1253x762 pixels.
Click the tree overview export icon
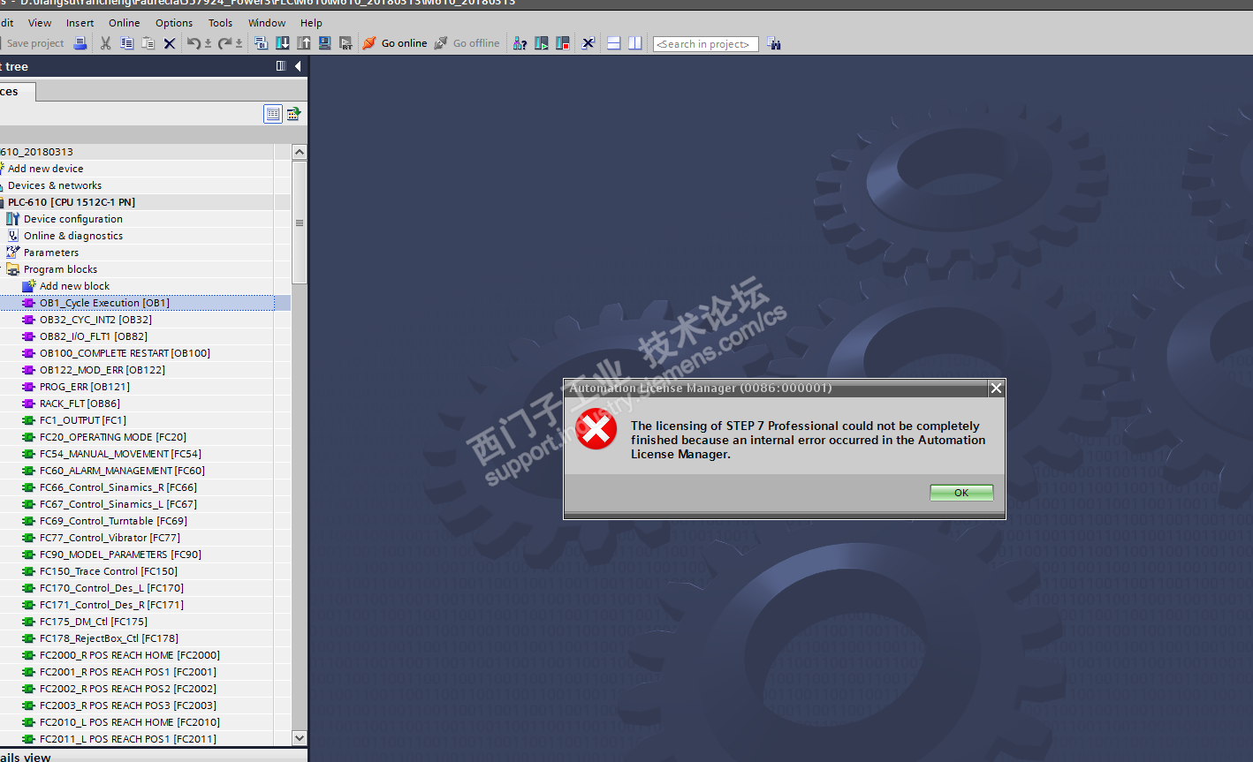pyautogui.click(x=294, y=113)
